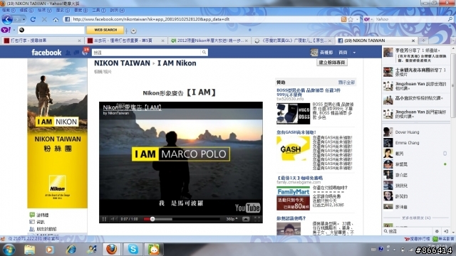The height and width of the screenshot is (256, 456).
Task: Click the Yahoo! logo in toolbar
Action: click(6, 30)
